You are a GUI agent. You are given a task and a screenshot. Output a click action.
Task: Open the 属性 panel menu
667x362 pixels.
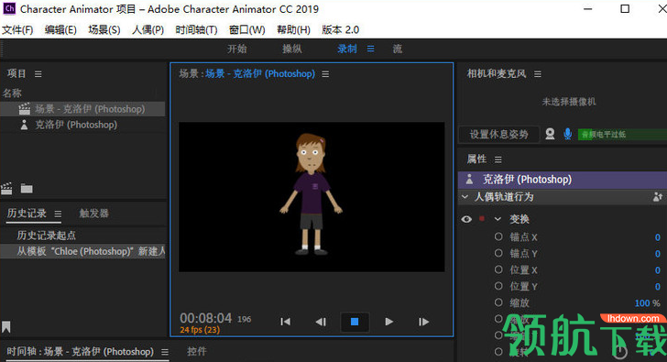tap(498, 159)
